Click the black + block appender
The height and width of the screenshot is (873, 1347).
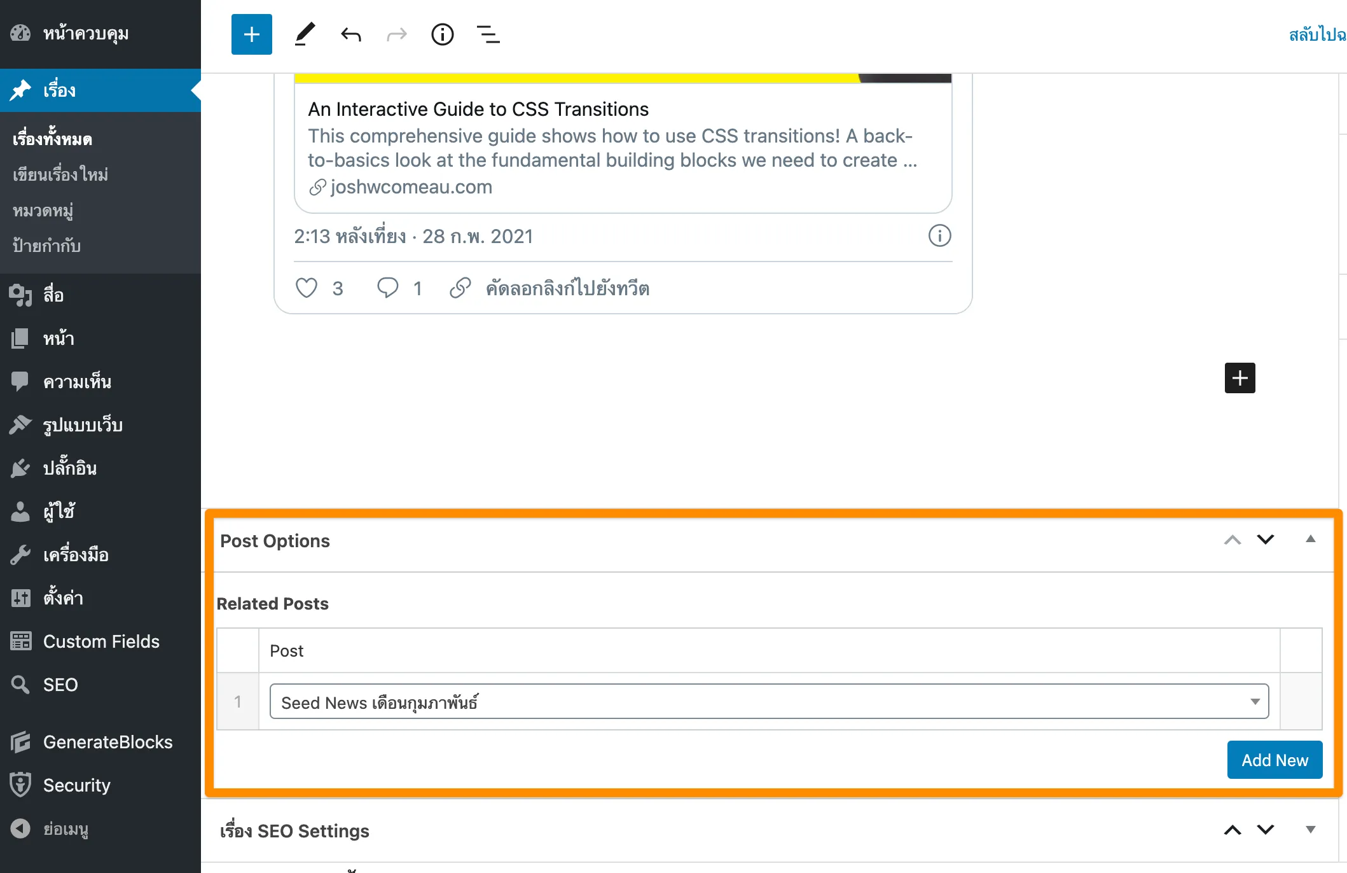point(1239,377)
